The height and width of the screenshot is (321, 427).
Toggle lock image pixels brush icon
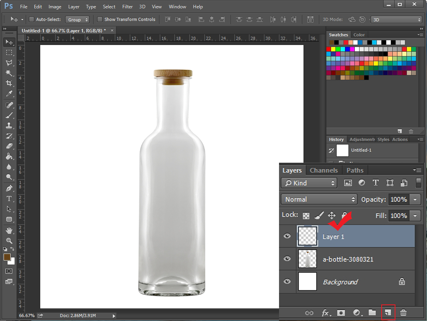tap(319, 216)
